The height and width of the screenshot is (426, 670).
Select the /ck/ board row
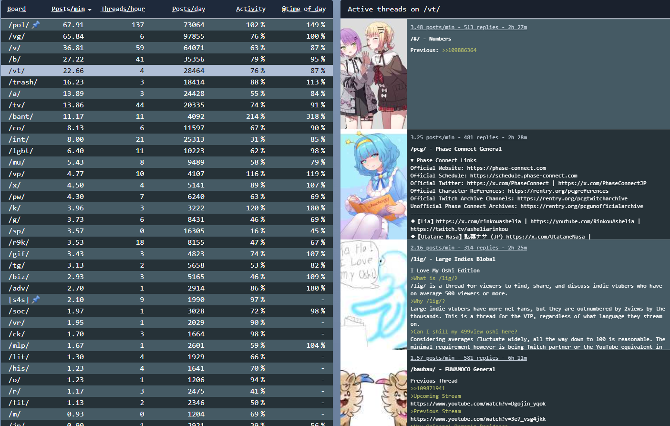167,334
